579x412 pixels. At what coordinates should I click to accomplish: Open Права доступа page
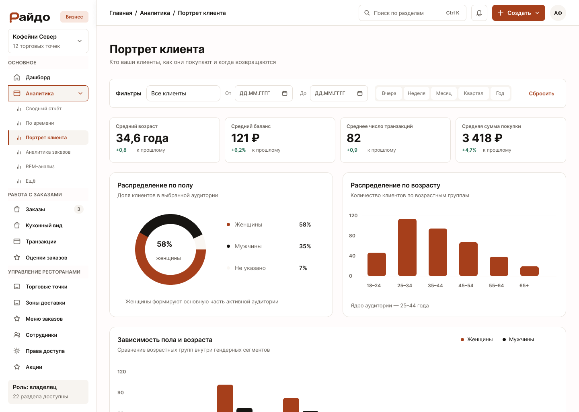coord(48,351)
